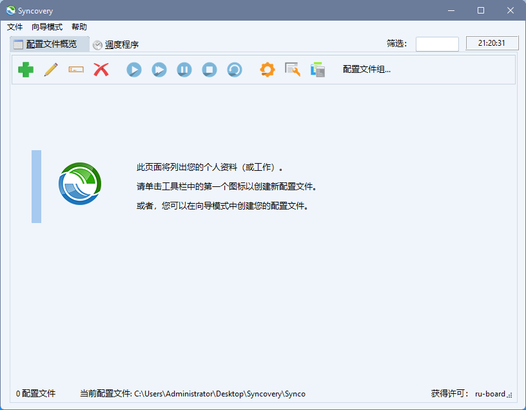Open program settings via orange gear icon
The image size is (526, 410).
pyautogui.click(x=268, y=70)
